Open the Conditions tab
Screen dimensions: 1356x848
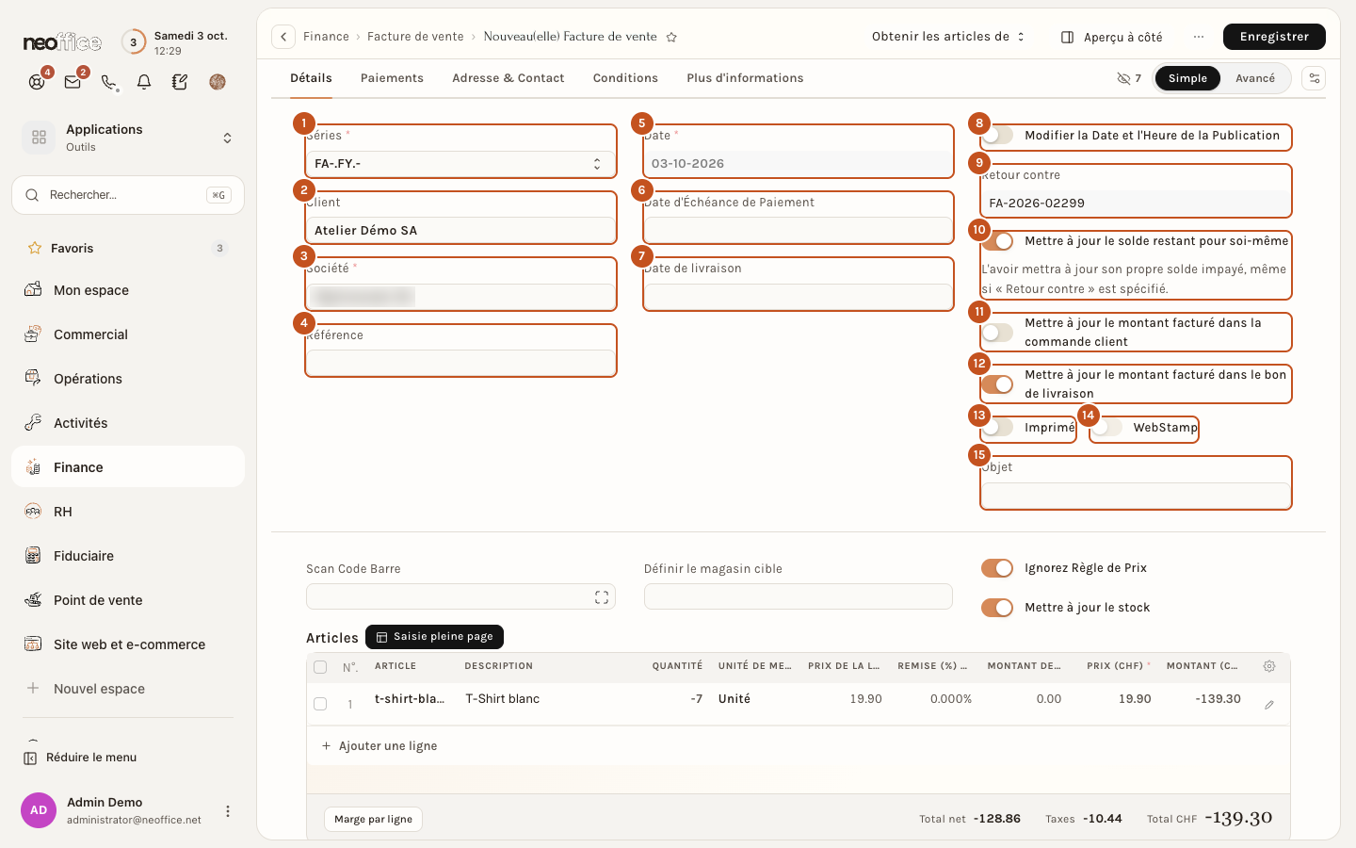click(625, 78)
